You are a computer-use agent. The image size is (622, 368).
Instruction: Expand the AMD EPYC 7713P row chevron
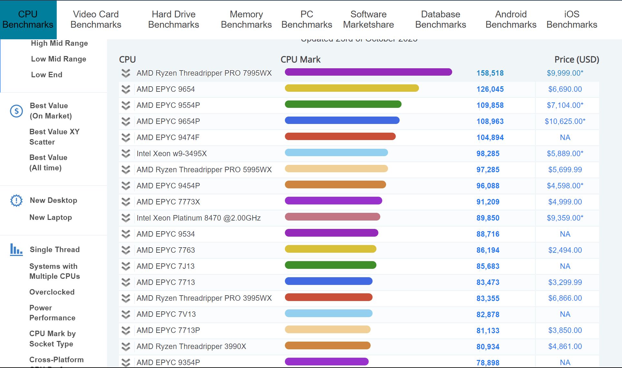click(x=126, y=331)
